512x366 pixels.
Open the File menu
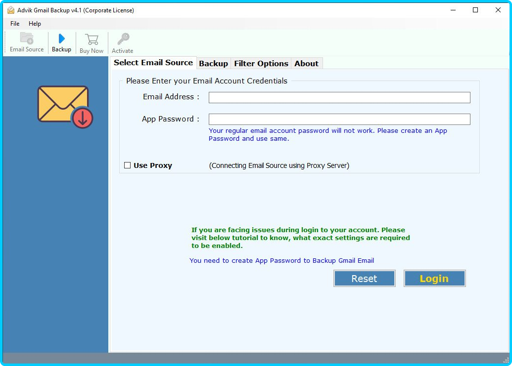coord(15,24)
